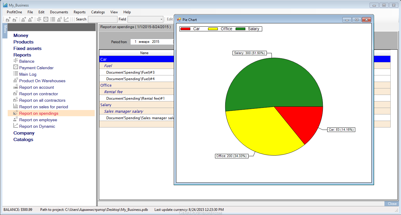
Task: Click the scales icon beside Balance
Action: 16,61
